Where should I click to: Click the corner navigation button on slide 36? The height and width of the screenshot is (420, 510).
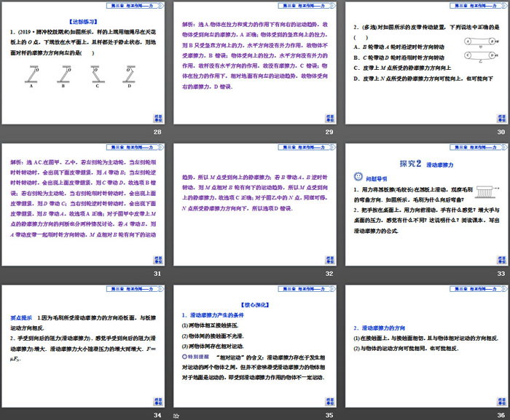tap(499, 398)
